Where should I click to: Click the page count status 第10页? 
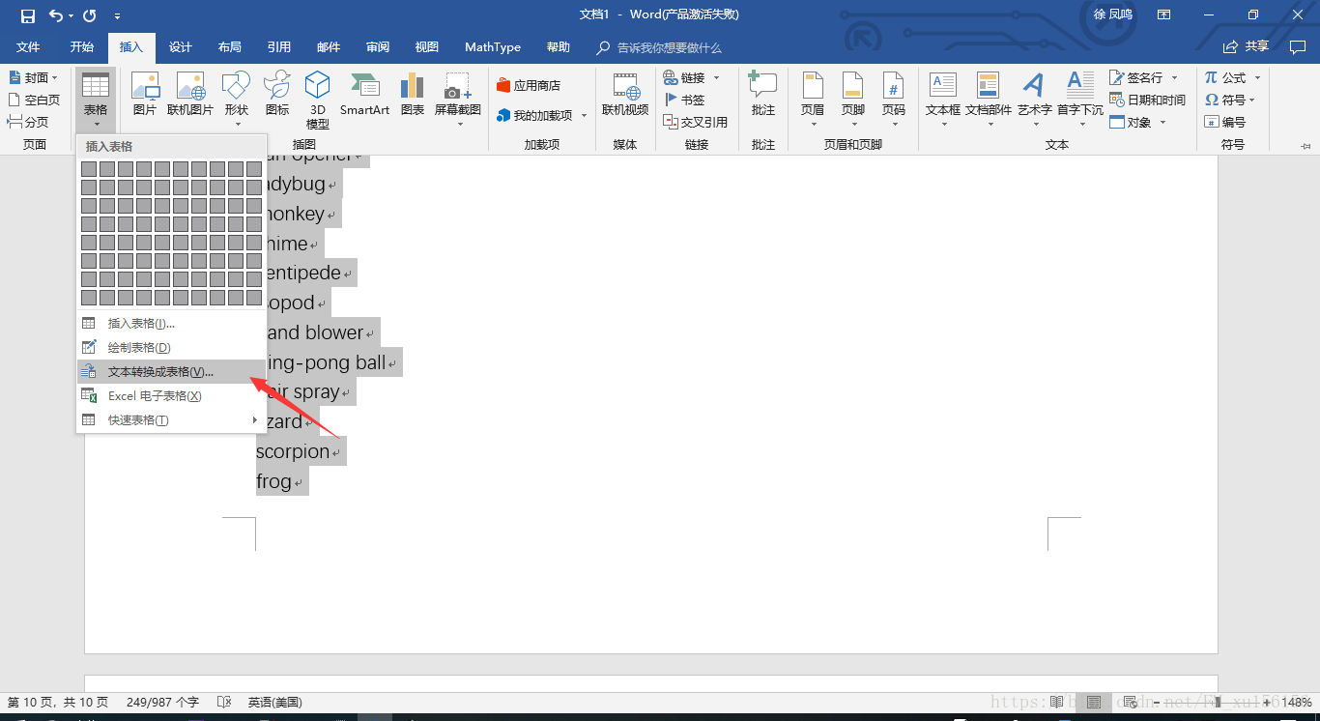58,703
